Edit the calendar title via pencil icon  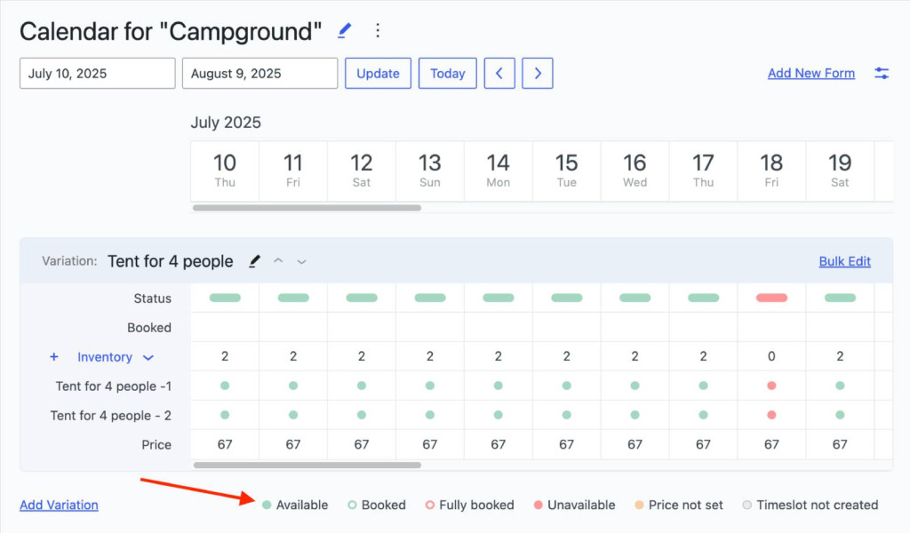[343, 29]
